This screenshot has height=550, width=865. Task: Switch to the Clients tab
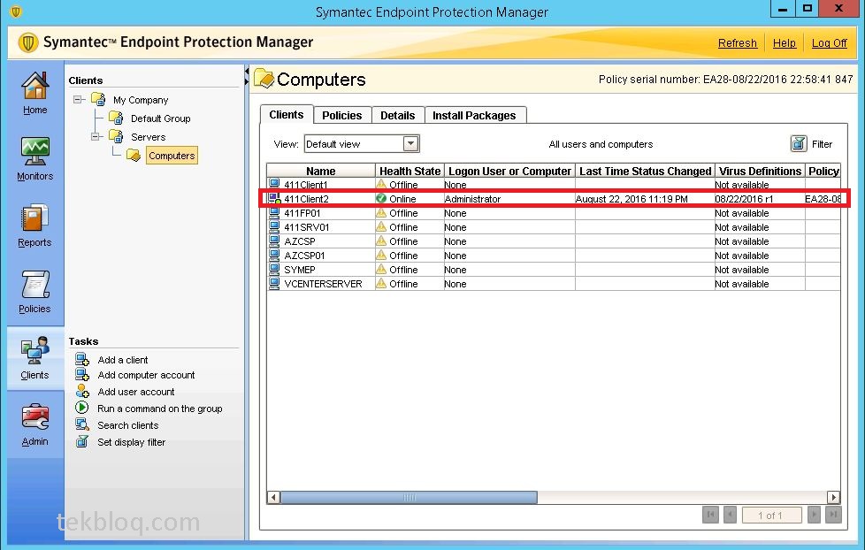[x=287, y=115]
